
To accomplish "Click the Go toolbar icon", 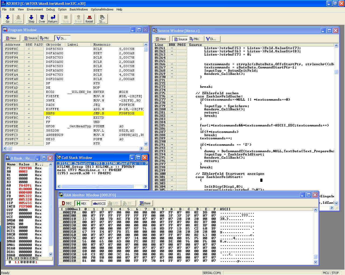I will pos(8,19).
